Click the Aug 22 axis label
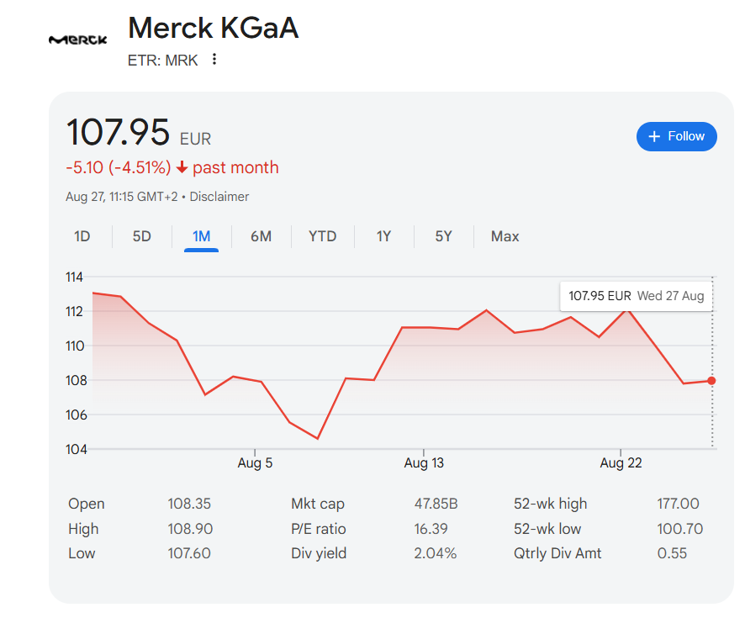745x618 pixels. click(x=621, y=463)
